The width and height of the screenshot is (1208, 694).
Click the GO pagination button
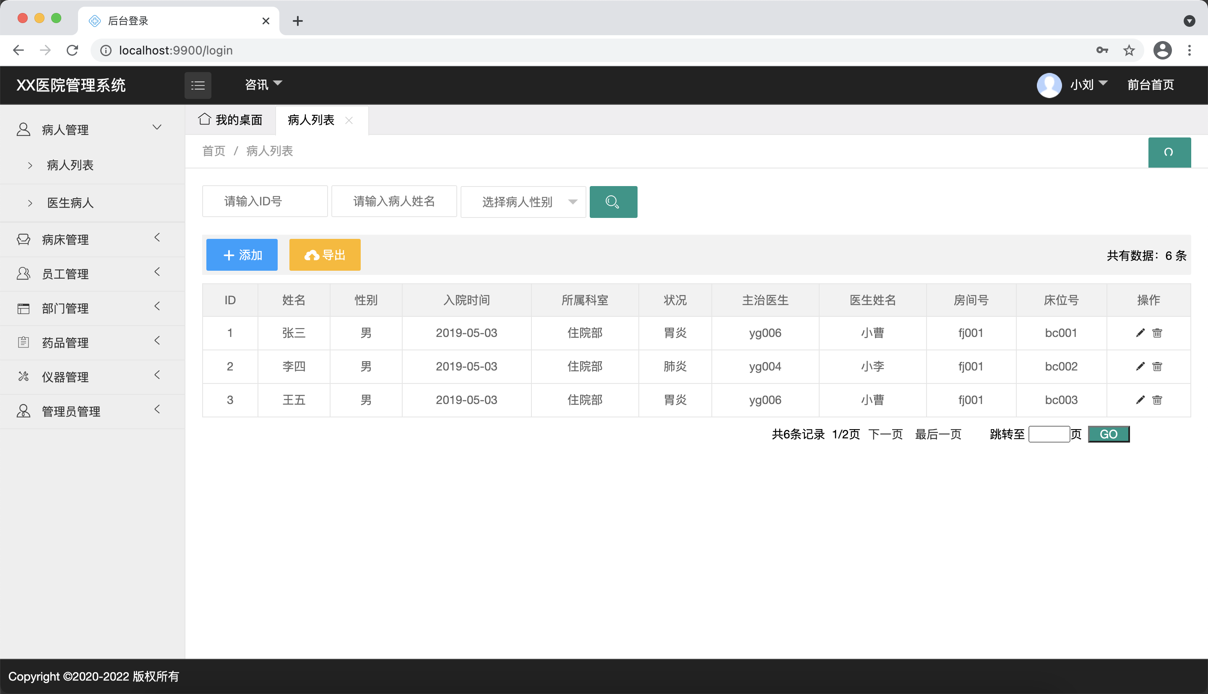point(1108,434)
